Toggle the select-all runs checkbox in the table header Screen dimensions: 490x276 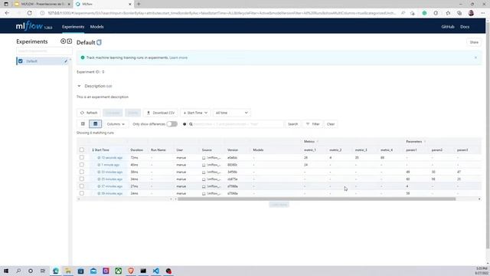[82, 150]
